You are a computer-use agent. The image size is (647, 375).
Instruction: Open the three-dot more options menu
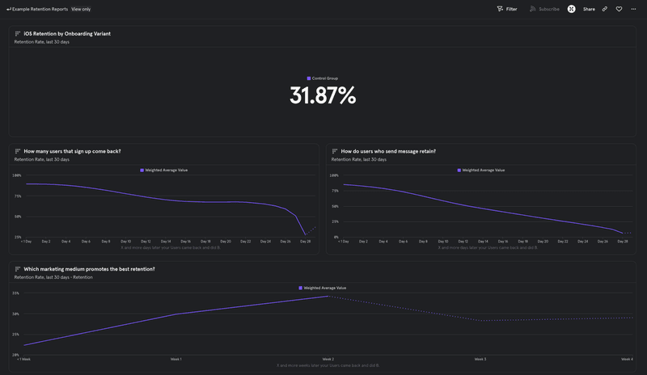tap(633, 9)
